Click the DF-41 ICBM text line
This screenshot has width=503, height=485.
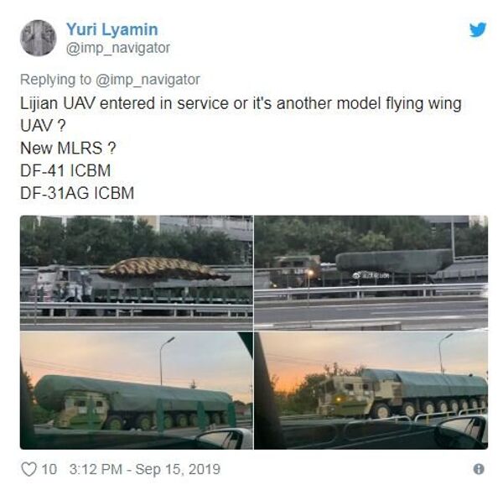(65, 170)
